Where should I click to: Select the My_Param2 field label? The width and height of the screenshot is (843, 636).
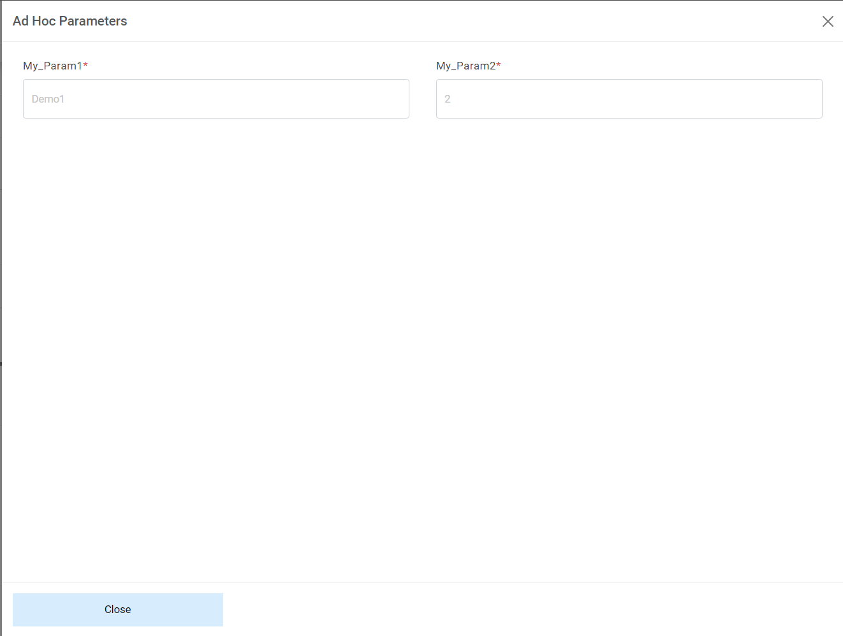coord(464,66)
